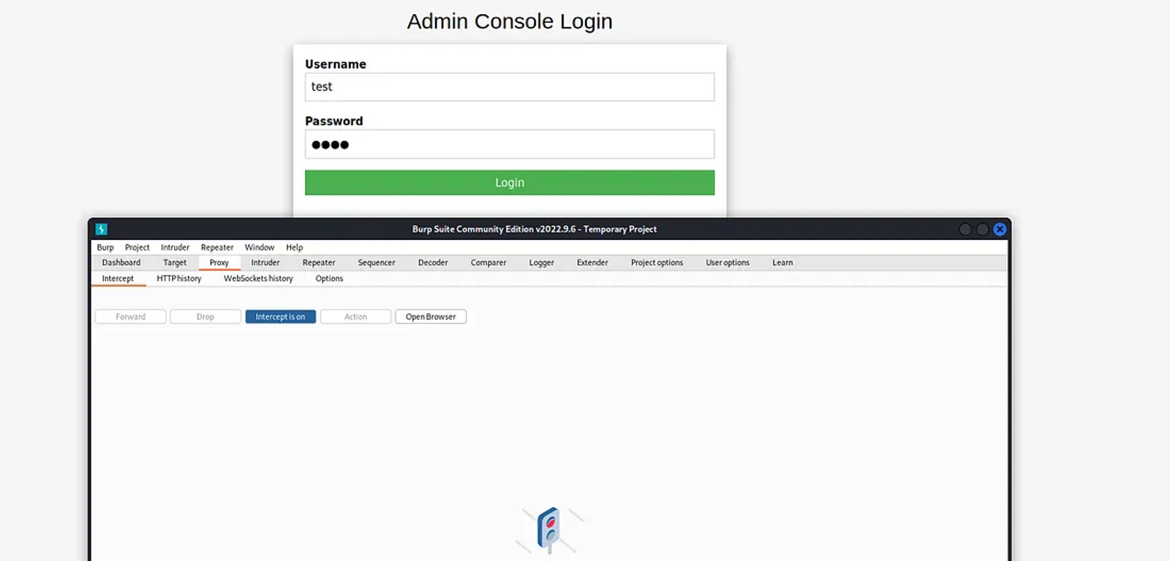1170x561 pixels.
Task: Select the Proxy tab
Action: tap(219, 263)
